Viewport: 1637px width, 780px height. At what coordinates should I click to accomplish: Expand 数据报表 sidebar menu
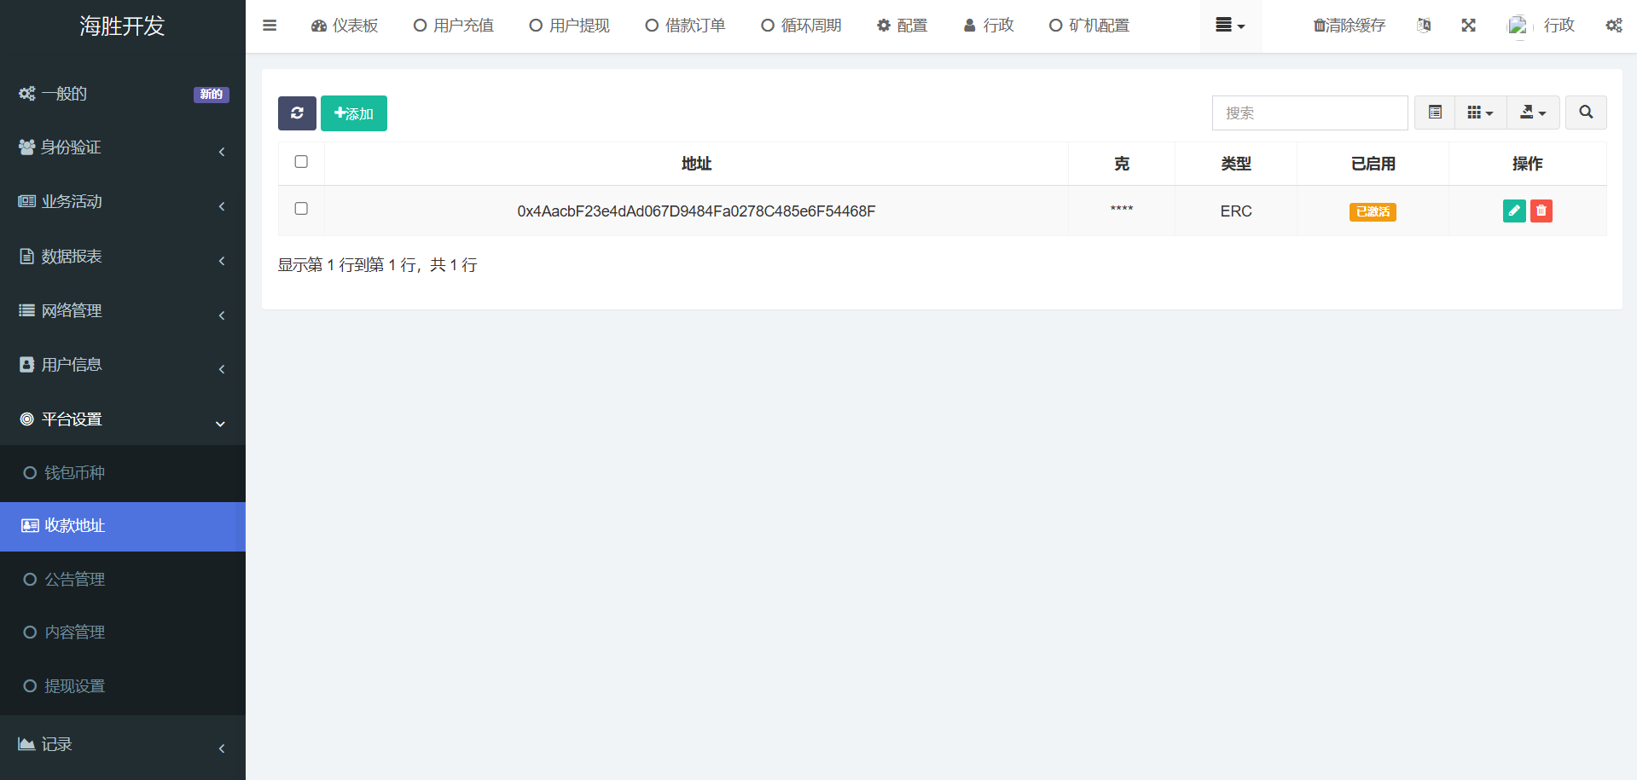123,257
